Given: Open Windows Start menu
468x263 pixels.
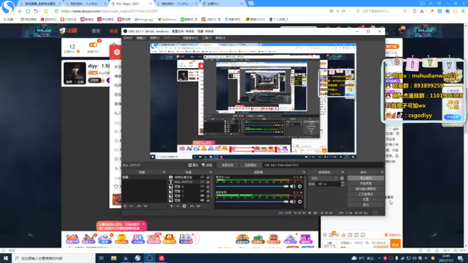Looking at the screenshot, I should pyautogui.click(x=6, y=258).
